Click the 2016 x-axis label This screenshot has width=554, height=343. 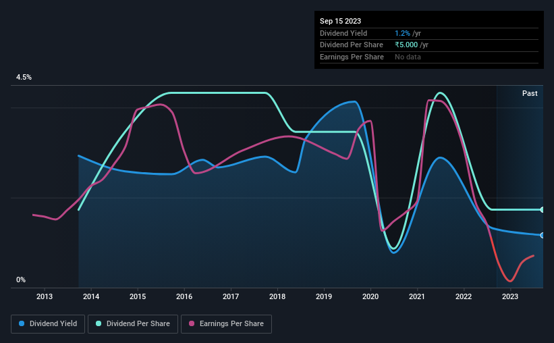coord(184,296)
